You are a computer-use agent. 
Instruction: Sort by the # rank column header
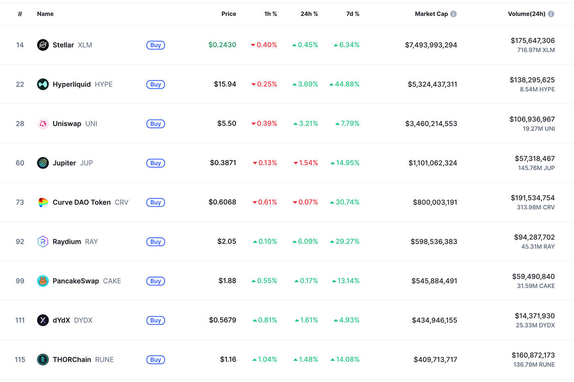20,14
